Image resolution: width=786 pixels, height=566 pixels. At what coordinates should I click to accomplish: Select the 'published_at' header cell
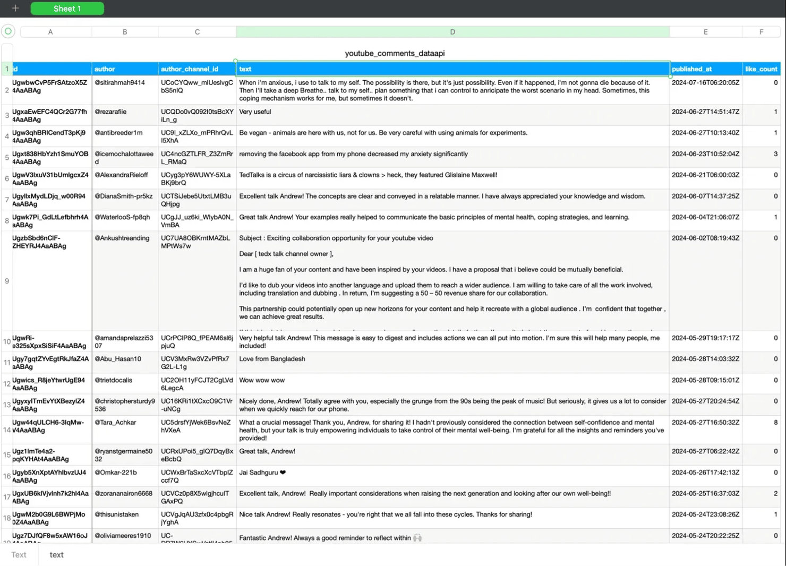tap(706, 69)
